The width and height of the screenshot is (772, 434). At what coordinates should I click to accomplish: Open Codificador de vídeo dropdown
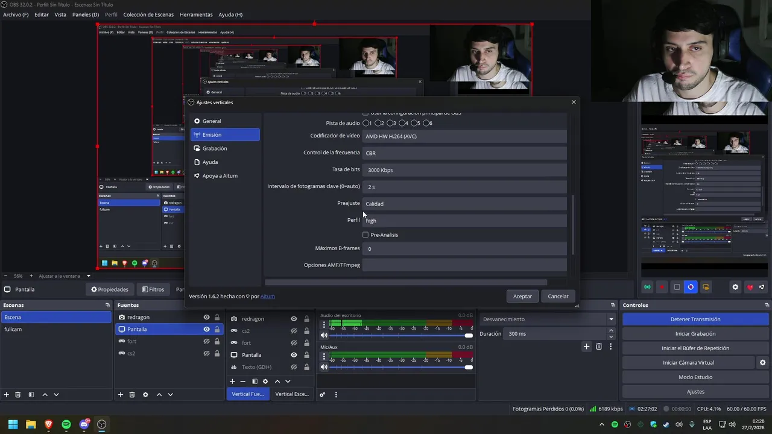point(464,136)
